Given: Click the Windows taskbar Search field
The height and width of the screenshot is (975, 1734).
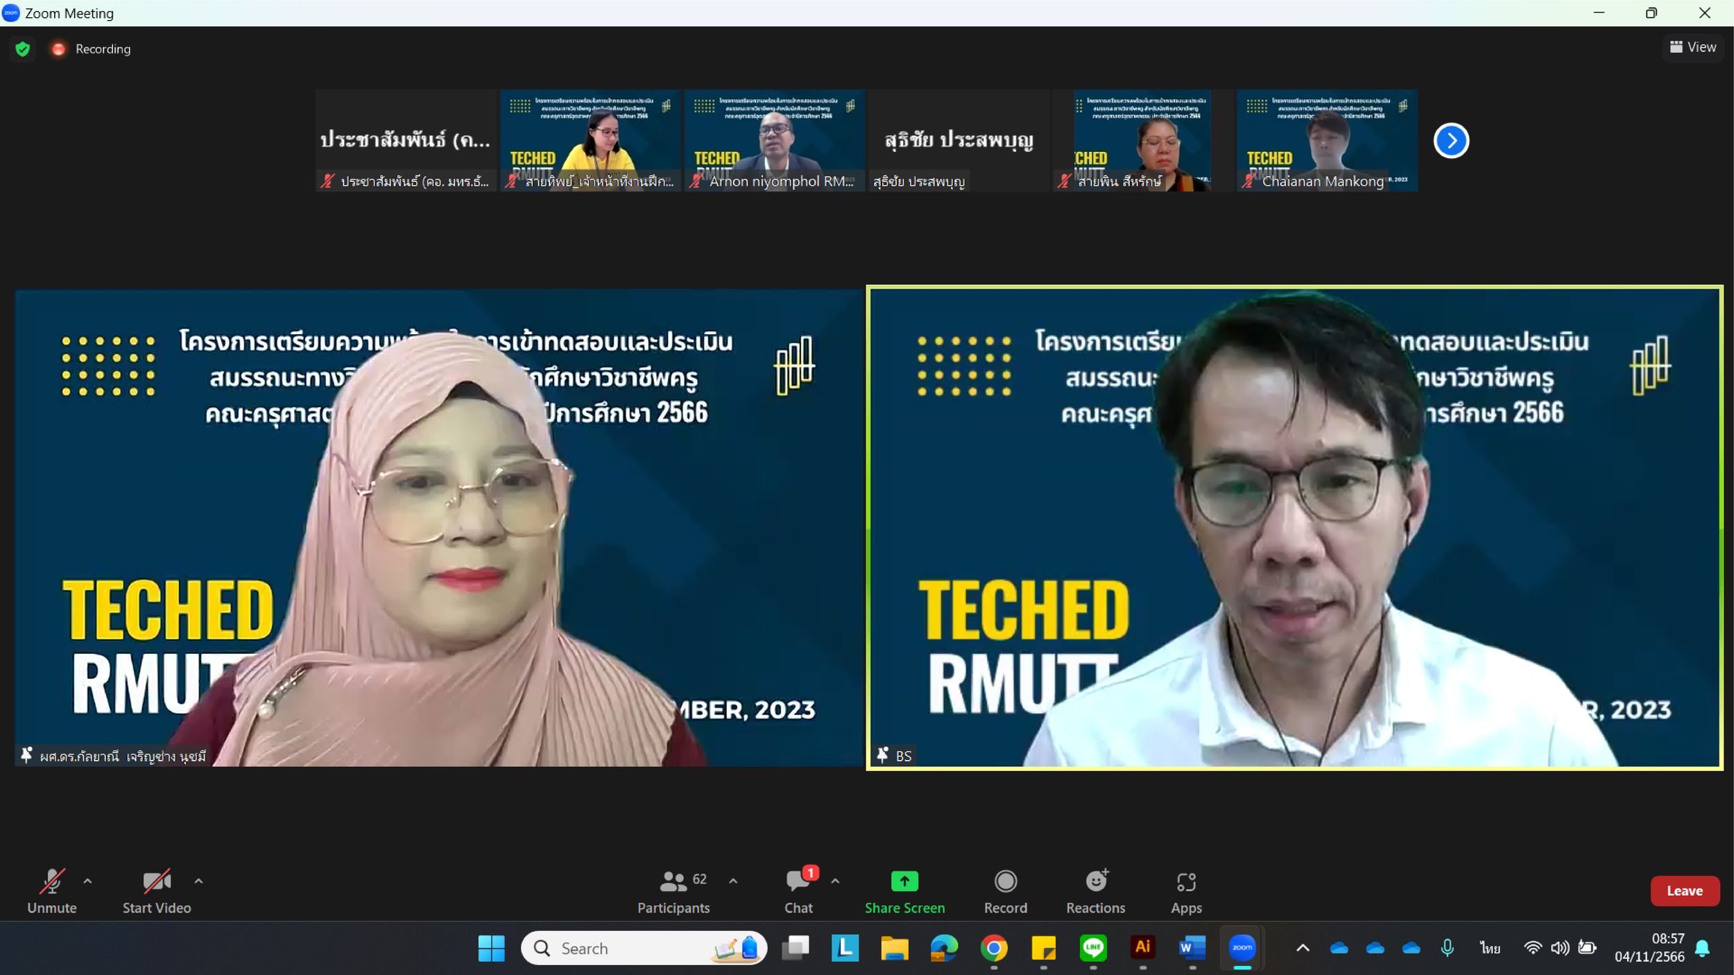Looking at the screenshot, I should (644, 948).
